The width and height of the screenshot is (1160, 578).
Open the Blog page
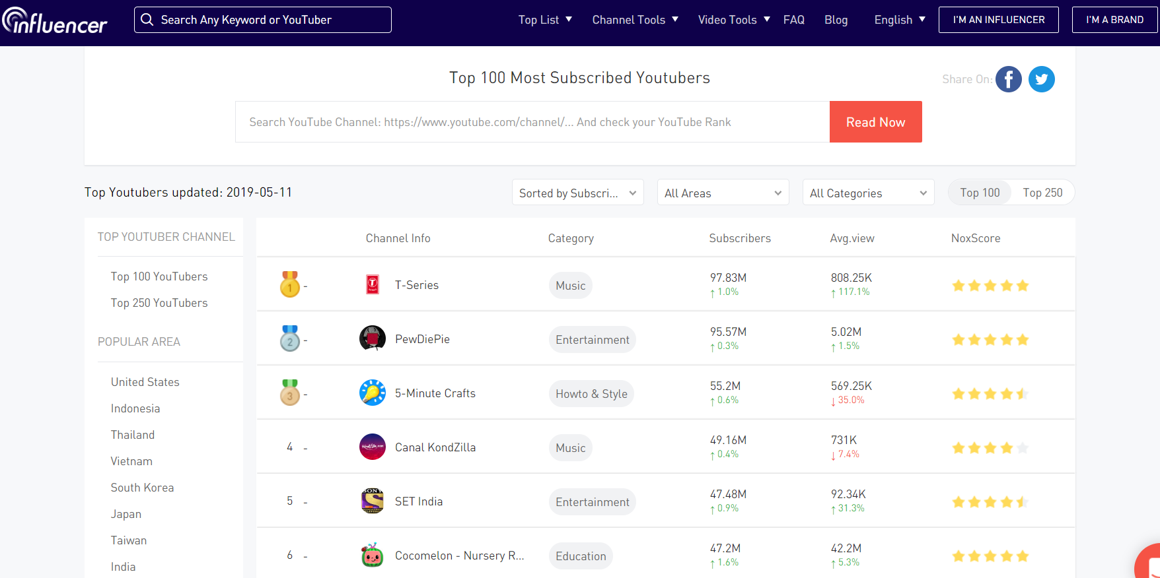(x=836, y=20)
